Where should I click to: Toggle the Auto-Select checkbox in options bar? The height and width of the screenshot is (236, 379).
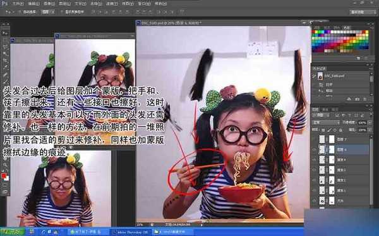(x=20, y=11)
